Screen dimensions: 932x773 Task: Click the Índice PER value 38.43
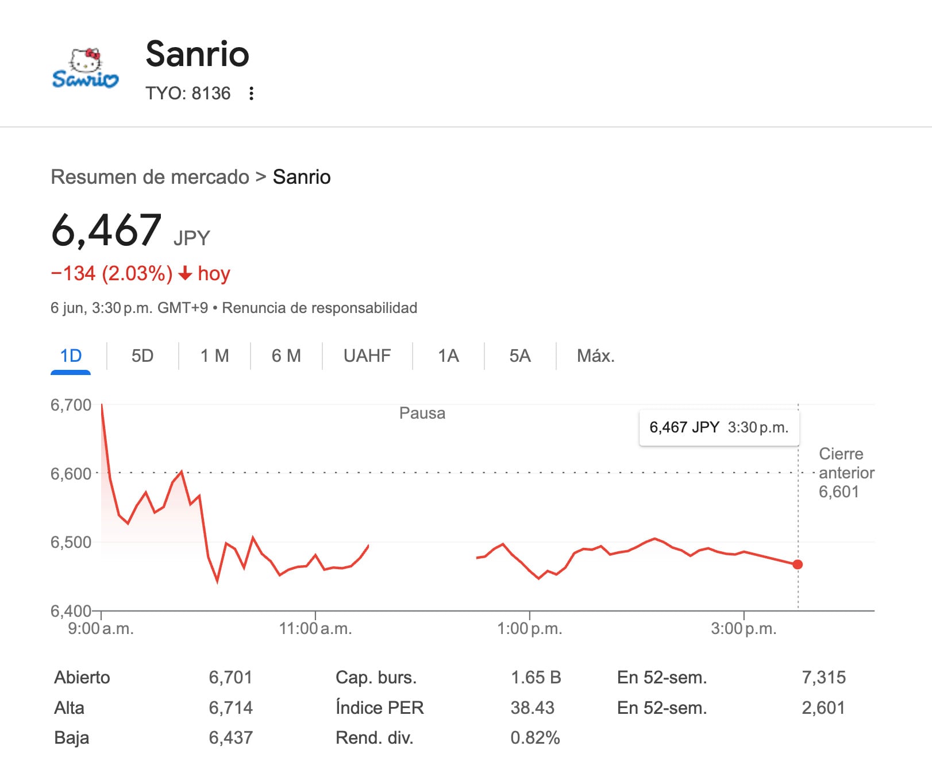coord(532,708)
